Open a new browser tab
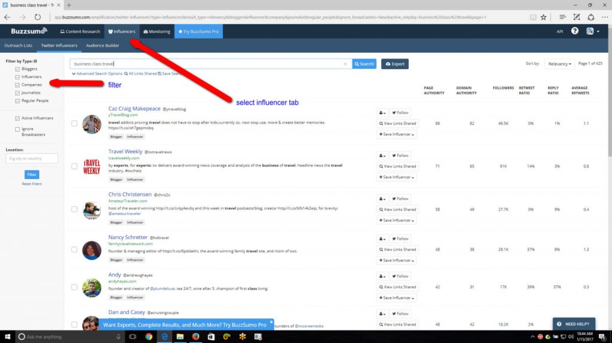Image resolution: width=612 pixels, height=343 pixels. point(69,5)
